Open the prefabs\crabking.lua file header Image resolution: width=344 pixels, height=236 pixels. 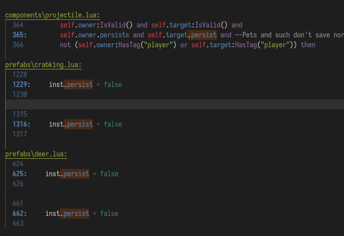[43, 65]
